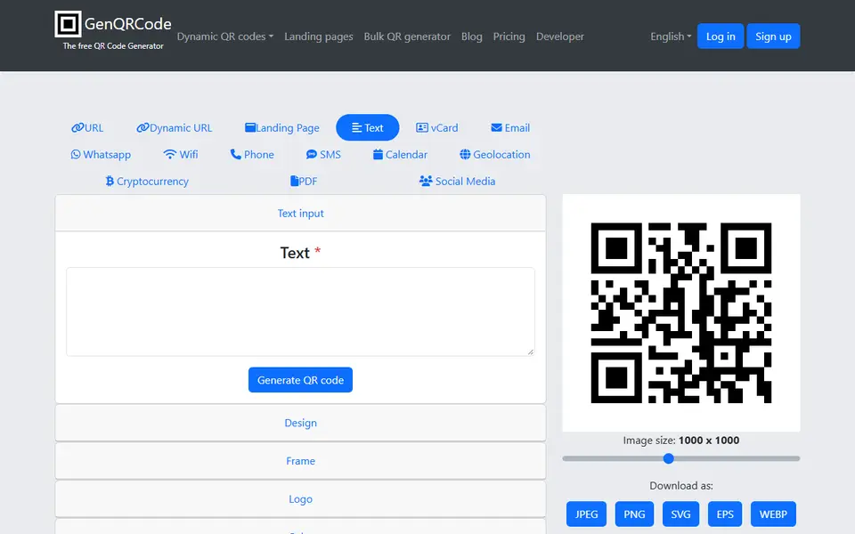Download the QR code as JPEG
This screenshot has height=534, width=855.
point(586,514)
